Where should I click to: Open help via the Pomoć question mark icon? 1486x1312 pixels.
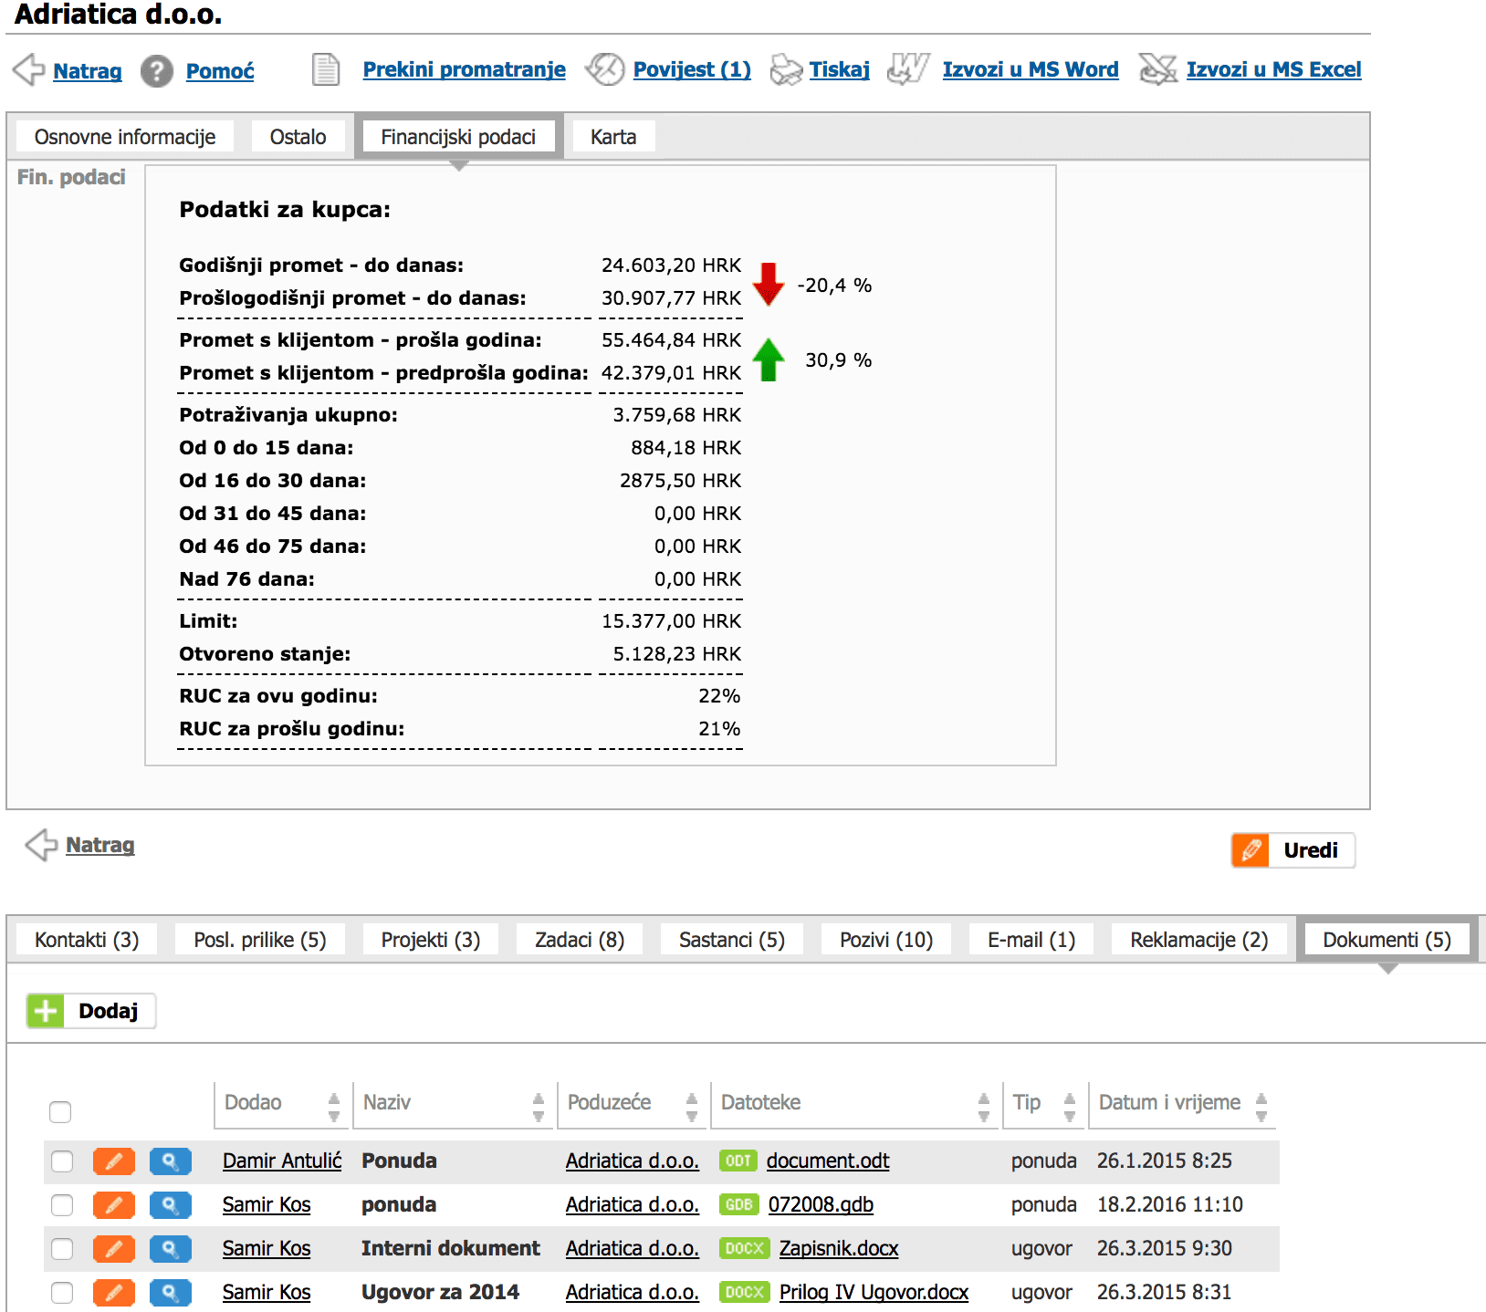(157, 70)
